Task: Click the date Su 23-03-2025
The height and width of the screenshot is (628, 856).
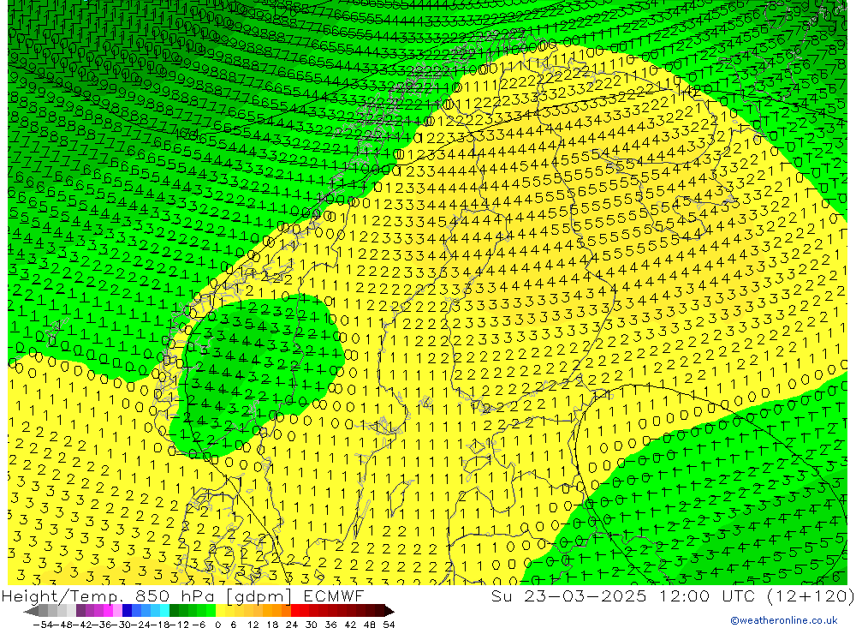Action: pyautogui.click(x=568, y=595)
